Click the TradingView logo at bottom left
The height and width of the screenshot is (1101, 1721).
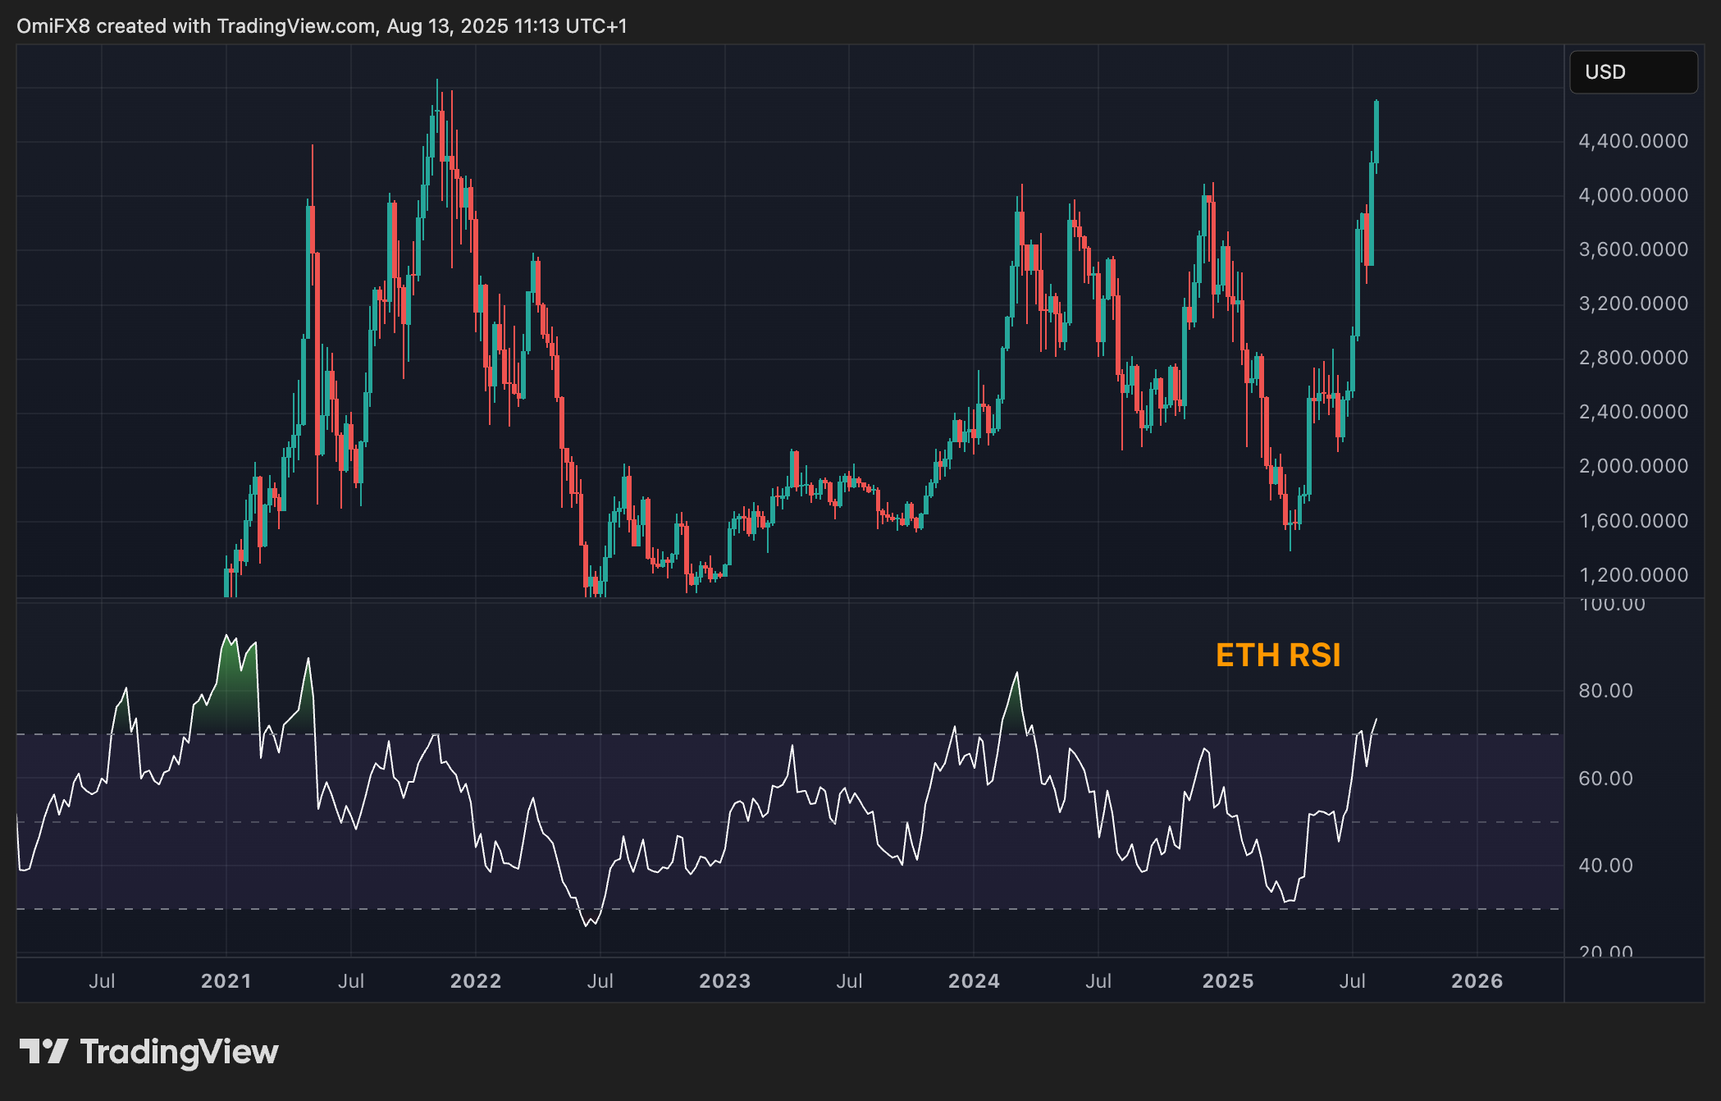click(148, 1052)
